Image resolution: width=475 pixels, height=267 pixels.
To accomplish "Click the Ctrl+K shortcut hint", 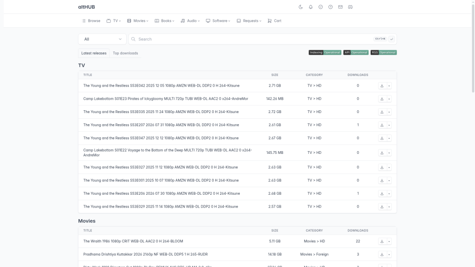I will 380,39.
